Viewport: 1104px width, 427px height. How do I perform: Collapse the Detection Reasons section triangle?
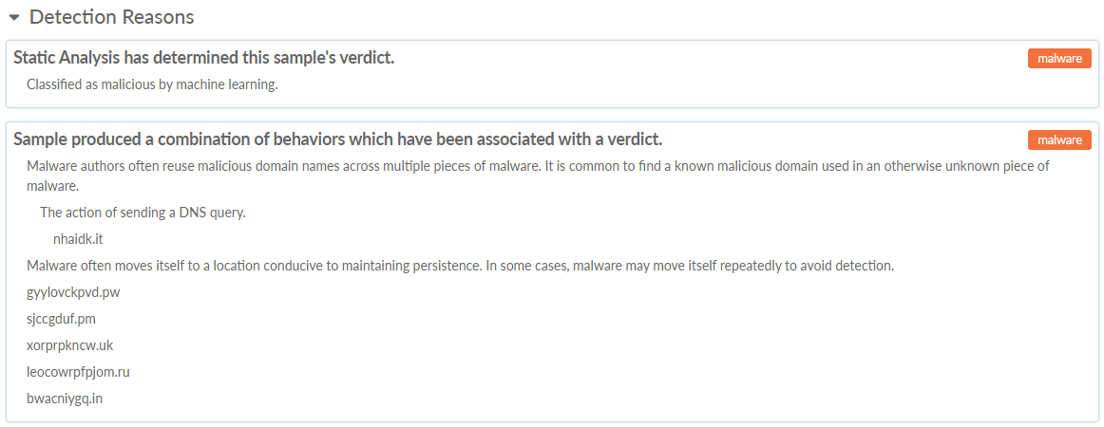pyautogui.click(x=14, y=18)
